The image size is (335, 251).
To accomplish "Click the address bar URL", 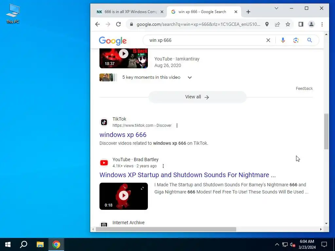I will point(198,24).
